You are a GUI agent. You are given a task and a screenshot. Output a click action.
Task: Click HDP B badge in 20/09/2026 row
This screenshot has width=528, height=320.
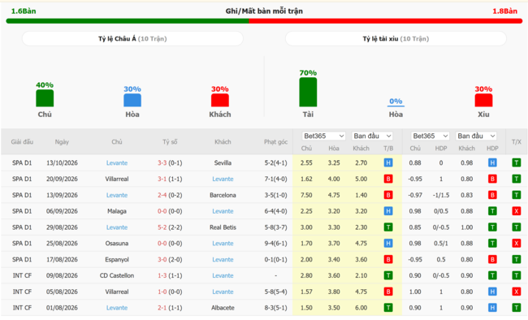click(x=492, y=179)
